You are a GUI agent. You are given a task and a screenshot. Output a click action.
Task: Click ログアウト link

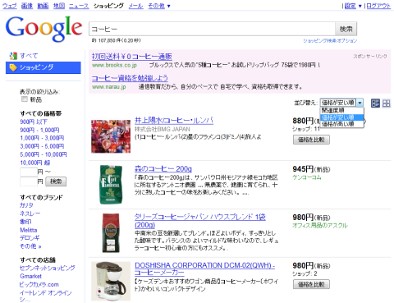coord(378,6)
